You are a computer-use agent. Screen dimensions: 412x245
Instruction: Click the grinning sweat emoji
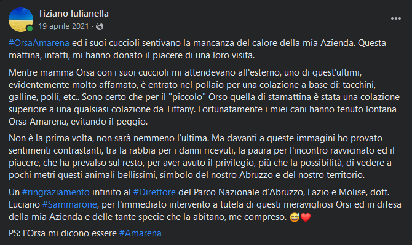[295, 217]
